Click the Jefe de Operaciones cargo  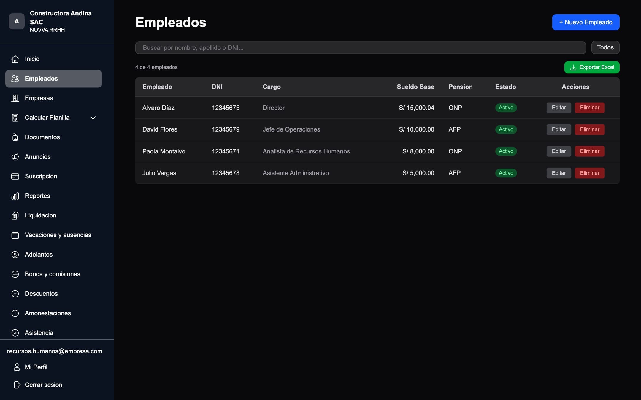click(x=291, y=129)
